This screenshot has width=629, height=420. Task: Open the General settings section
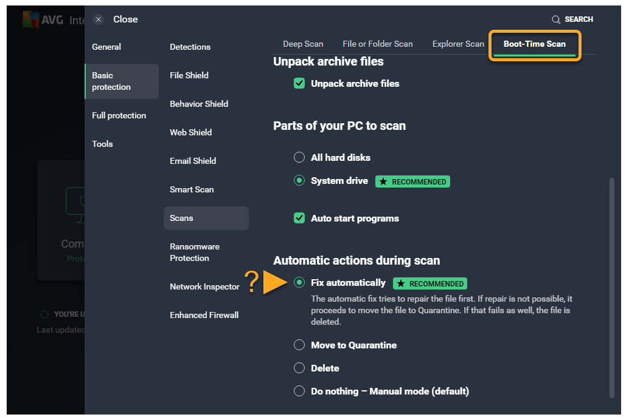click(x=106, y=47)
